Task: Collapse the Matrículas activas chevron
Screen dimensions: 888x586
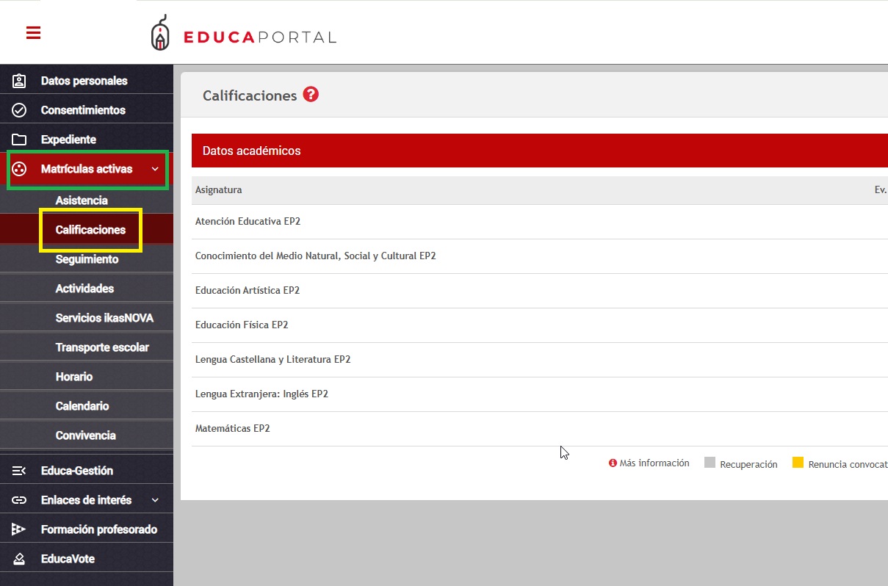Action: pos(155,170)
